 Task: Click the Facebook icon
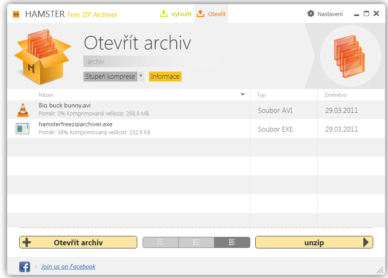coord(25,267)
